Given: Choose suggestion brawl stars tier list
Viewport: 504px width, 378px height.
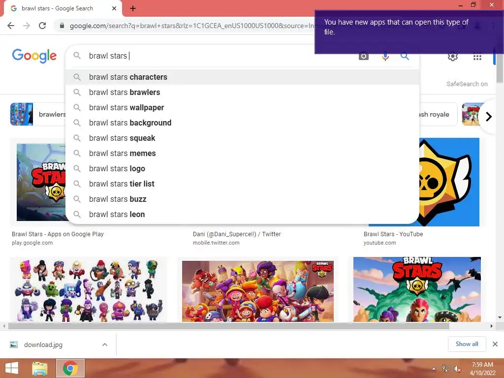Looking at the screenshot, I should pos(242,184).
